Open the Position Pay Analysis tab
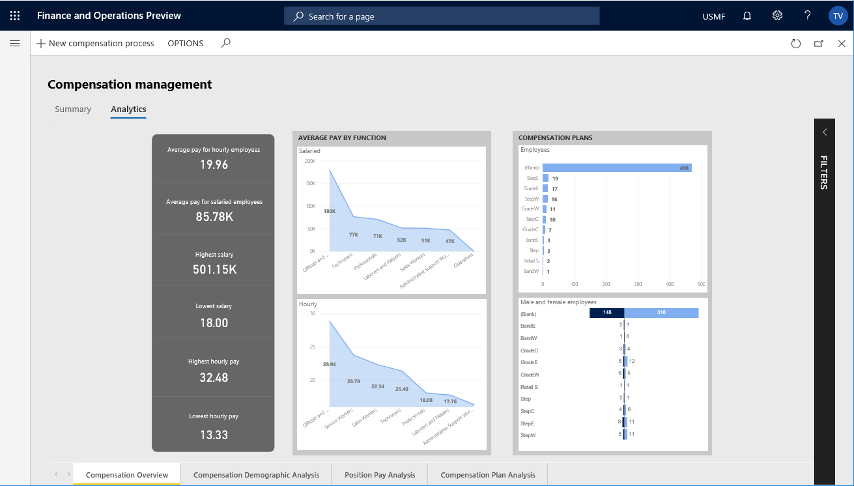 click(379, 474)
